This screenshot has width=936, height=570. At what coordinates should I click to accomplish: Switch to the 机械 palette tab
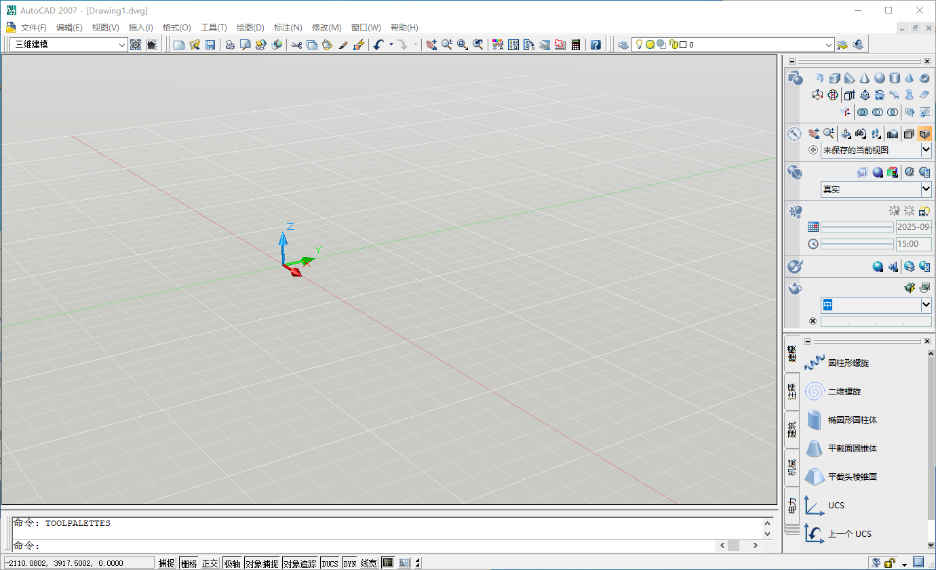pyautogui.click(x=792, y=467)
